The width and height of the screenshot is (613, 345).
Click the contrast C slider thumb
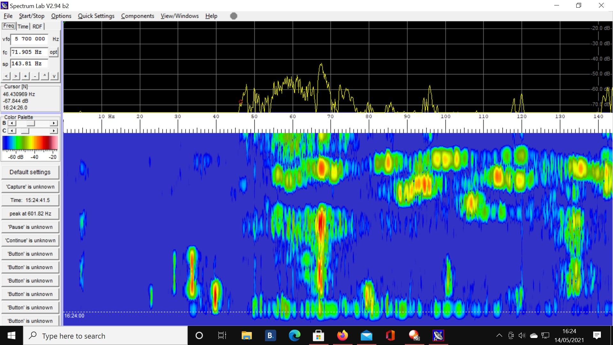pyautogui.click(x=25, y=131)
